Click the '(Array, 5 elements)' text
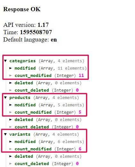 (x=61, y=105)
